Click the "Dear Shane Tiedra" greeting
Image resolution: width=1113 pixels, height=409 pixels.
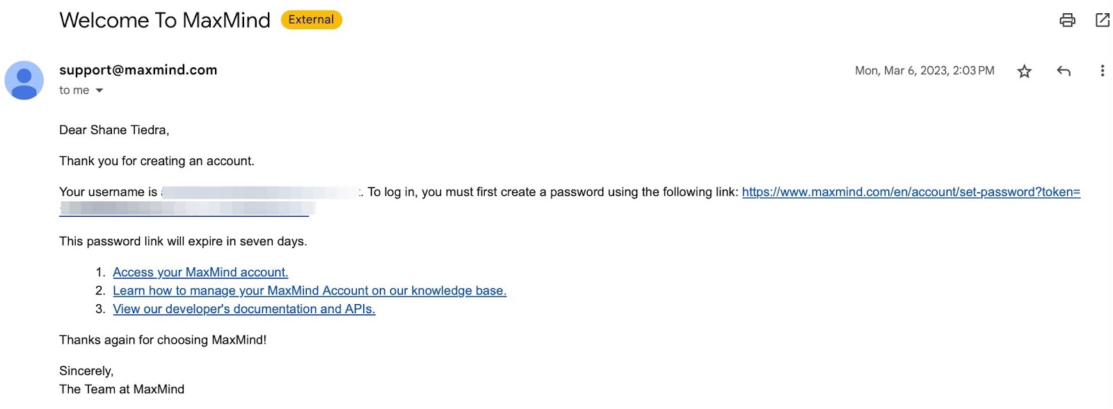(x=114, y=131)
